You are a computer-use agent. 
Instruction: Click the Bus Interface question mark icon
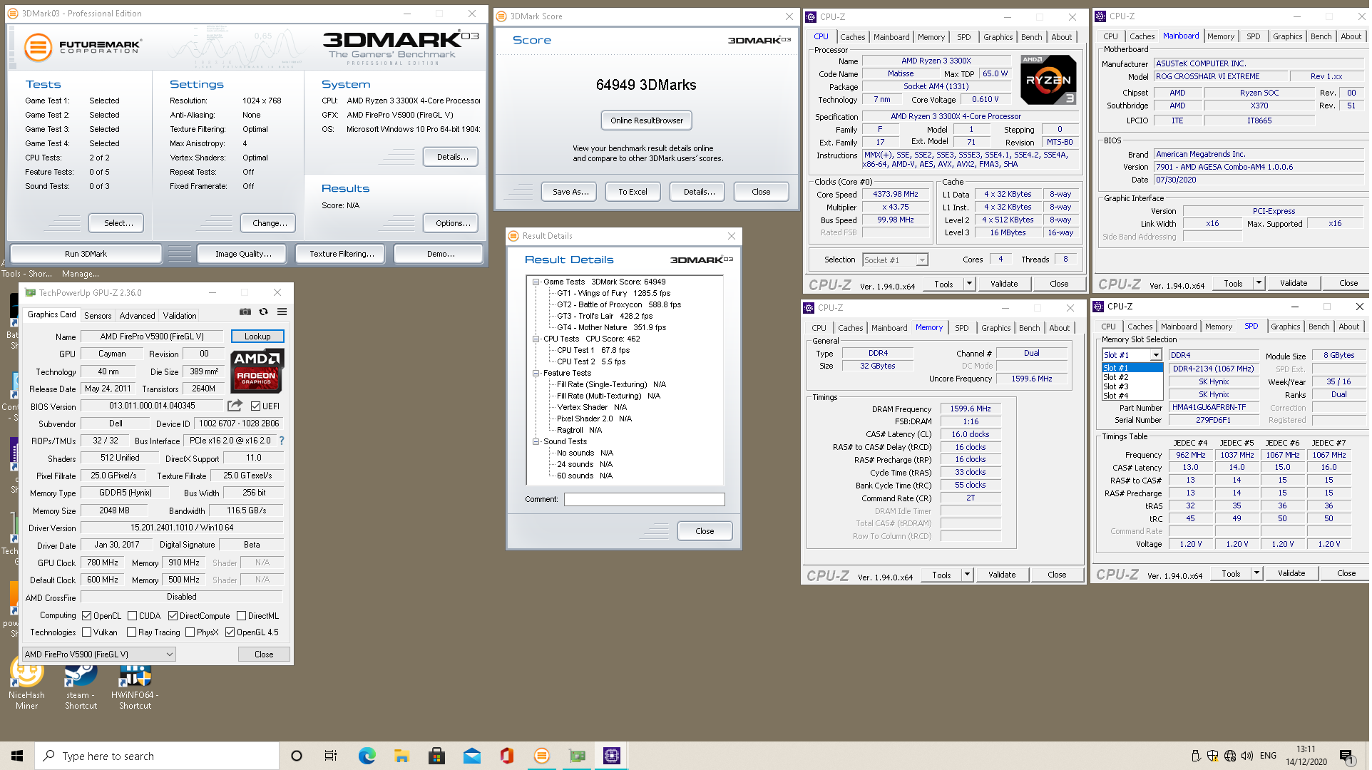pyautogui.click(x=282, y=441)
